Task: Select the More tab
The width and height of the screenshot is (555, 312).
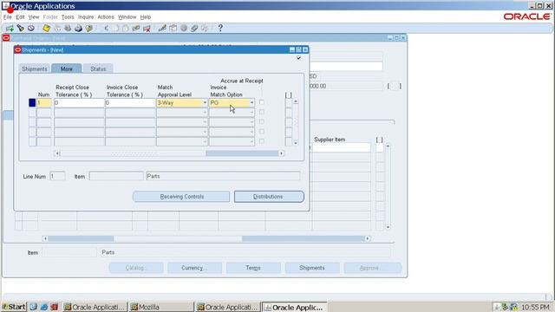Action: [x=67, y=69]
